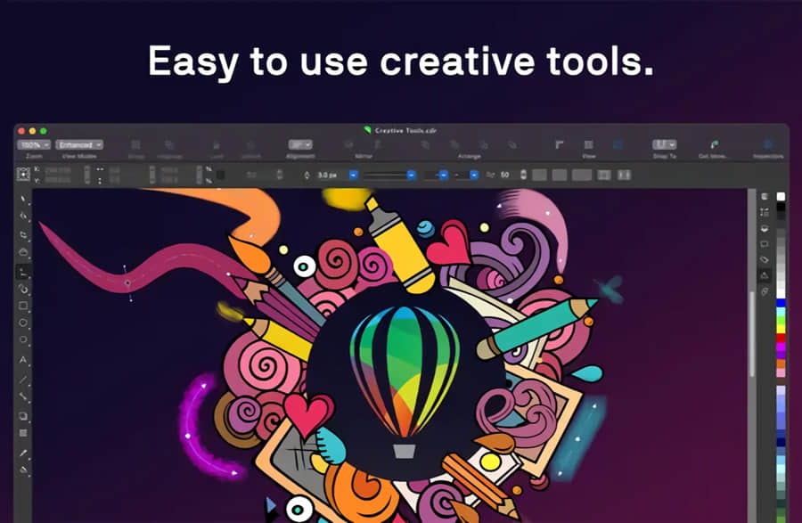Open the Alignment dropdown in toolbar

tap(300, 144)
